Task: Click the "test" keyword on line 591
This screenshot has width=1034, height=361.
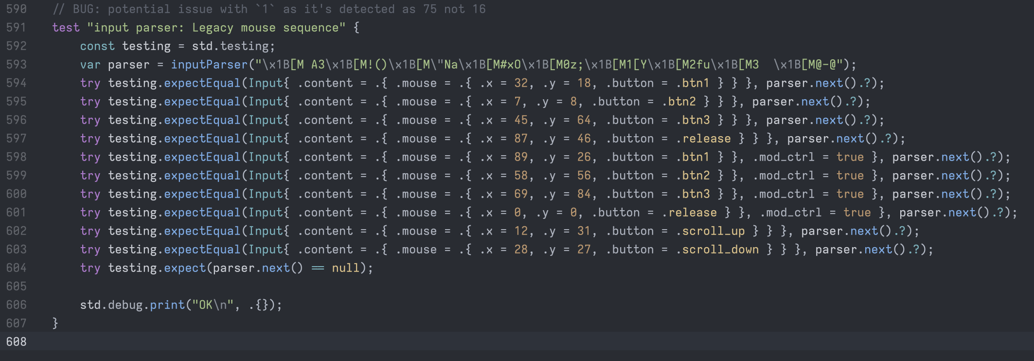Action: (66, 28)
